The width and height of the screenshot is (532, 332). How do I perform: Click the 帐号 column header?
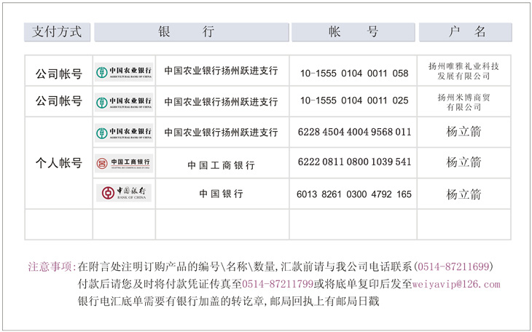tap(353, 32)
